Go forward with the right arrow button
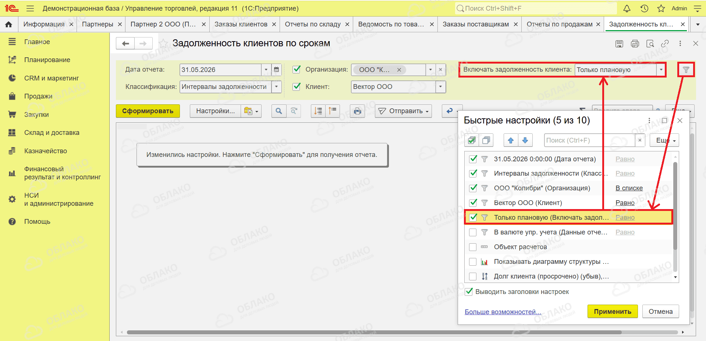Image resolution: width=706 pixels, height=341 pixels. [143, 43]
